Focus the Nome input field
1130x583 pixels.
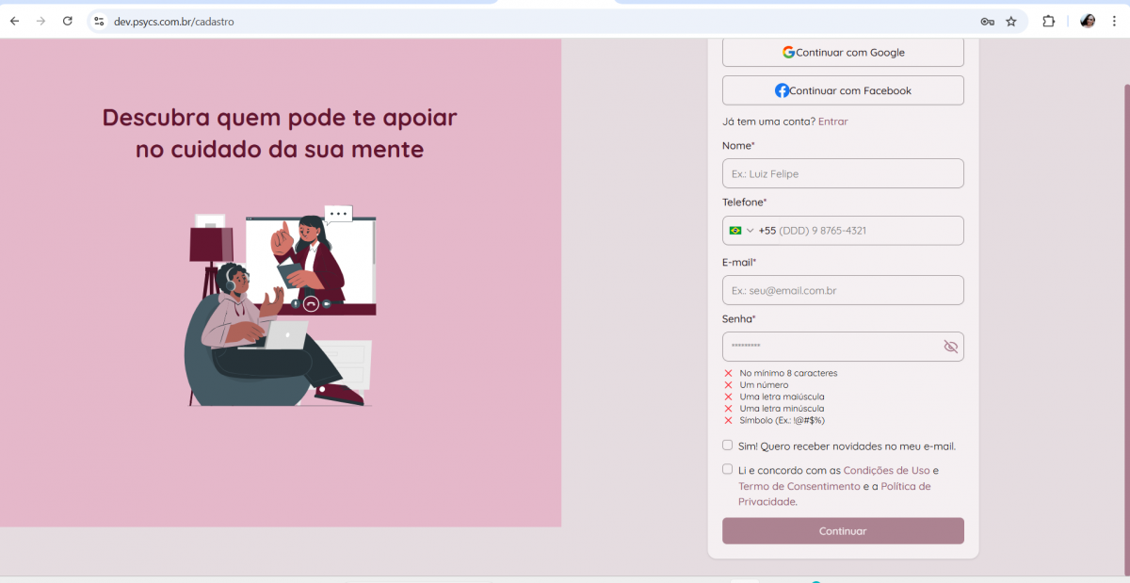(843, 173)
